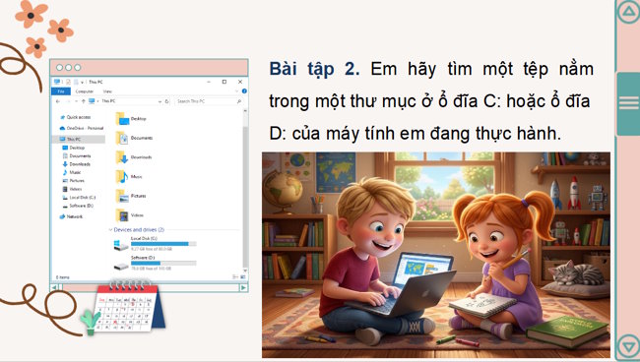Open the address bar history dropdown
Screen dimensions: 640x362
[160, 101]
